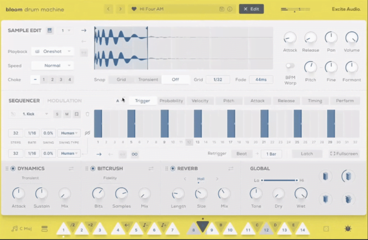Open the Fullscreen sequencer view
This screenshot has width=368, height=240.
[344, 154]
